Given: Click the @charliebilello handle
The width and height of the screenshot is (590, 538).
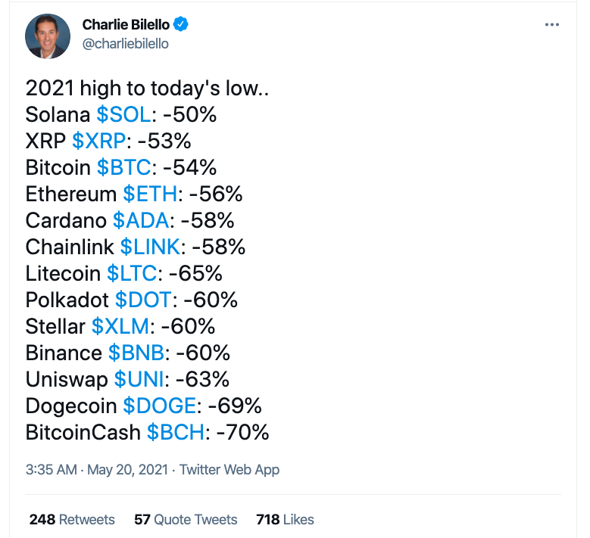Looking at the screenshot, I should click(124, 44).
